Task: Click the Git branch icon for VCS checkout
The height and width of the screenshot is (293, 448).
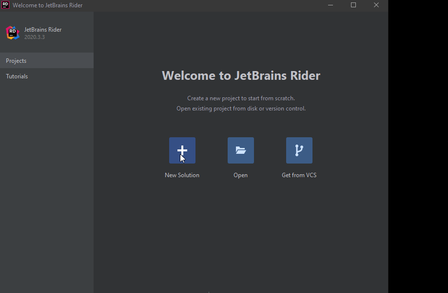Action: coord(299,150)
